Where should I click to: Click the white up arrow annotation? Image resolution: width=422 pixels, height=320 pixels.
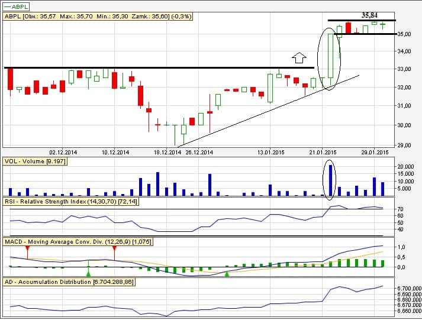pyautogui.click(x=299, y=58)
